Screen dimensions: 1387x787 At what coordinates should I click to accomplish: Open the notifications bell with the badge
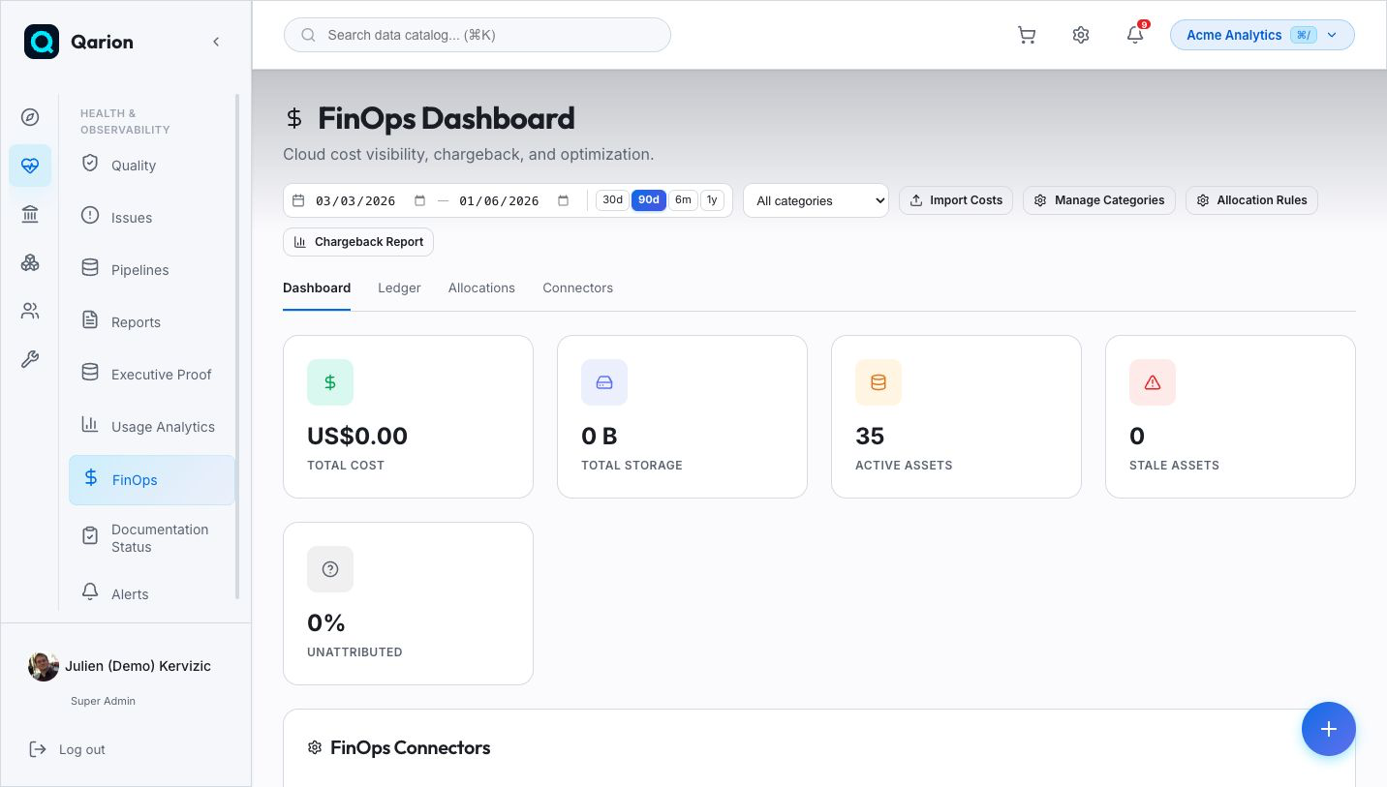[x=1135, y=35]
